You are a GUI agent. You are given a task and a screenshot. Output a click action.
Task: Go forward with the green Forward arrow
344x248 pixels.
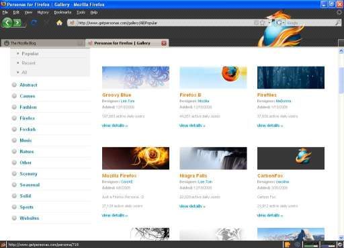point(17,23)
